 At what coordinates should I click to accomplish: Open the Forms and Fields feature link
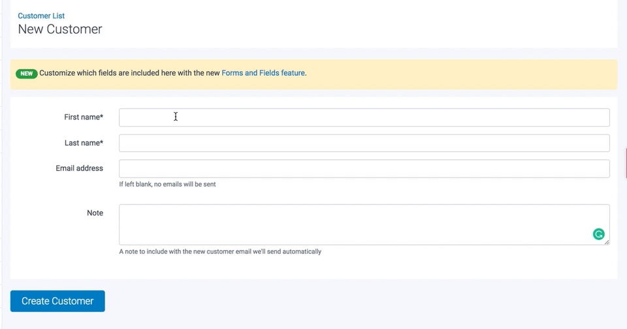(x=263, y=73)
